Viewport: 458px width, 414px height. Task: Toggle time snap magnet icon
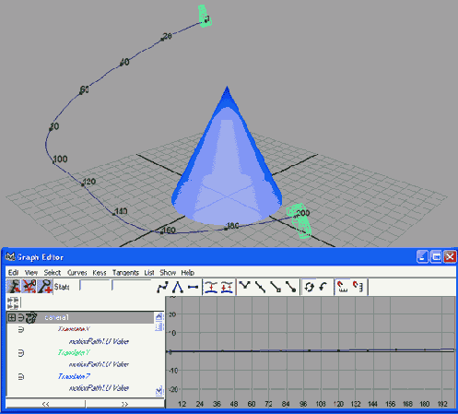[x=342, y=287]
